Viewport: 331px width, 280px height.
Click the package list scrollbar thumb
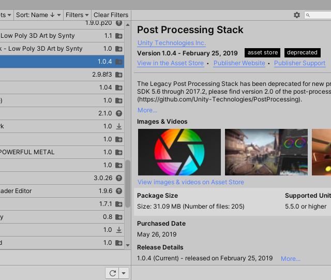click(128, 184)
